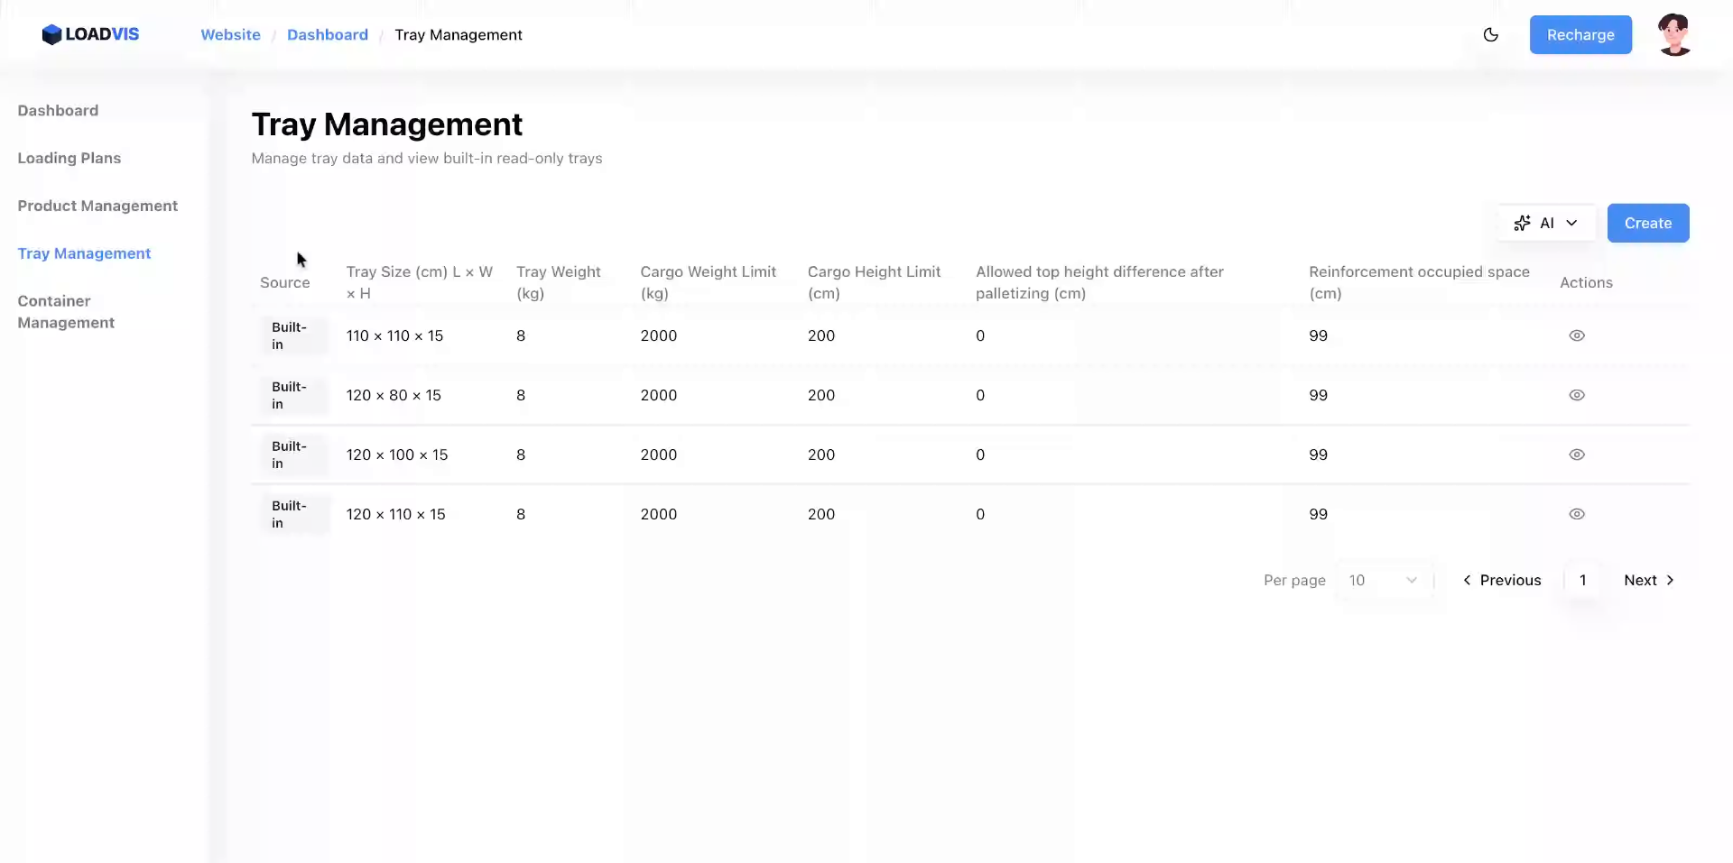1733x863 pixels.
Task: Follow the Dashboard breadcrumb link
Action: point(327,35)
